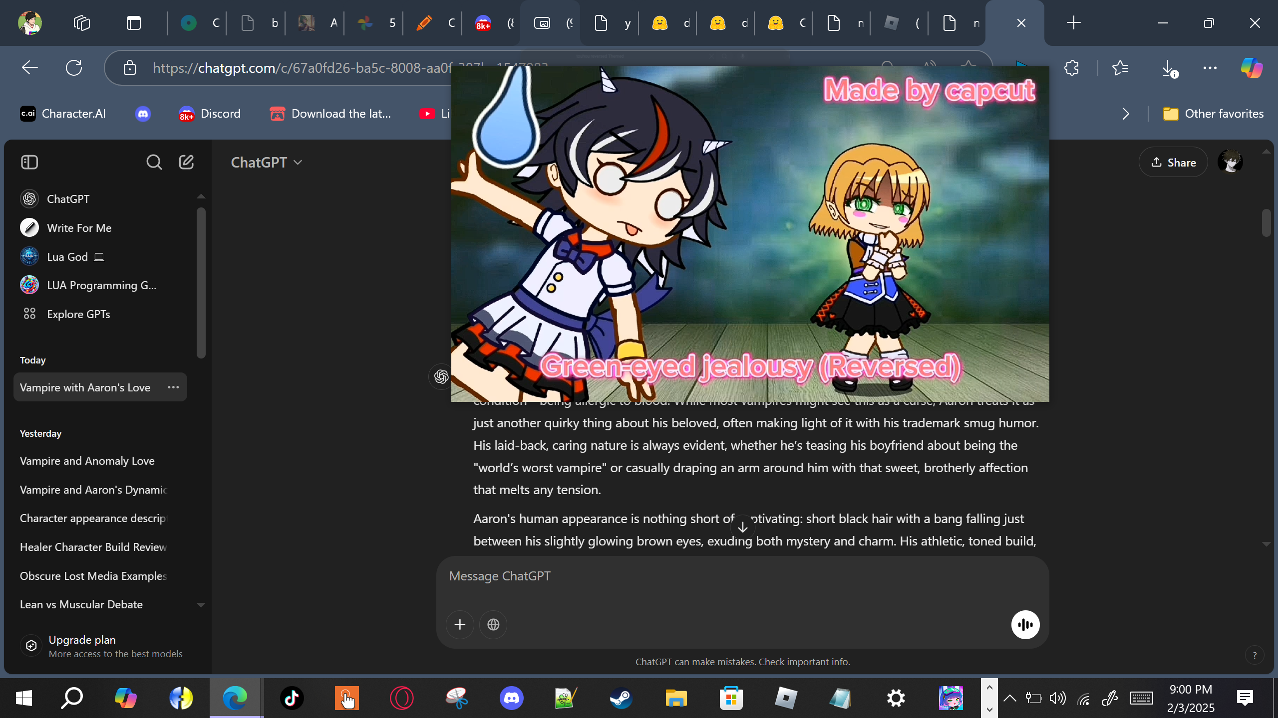Viewport: 1278px width, 718px height.
Task: Open Lean vs Muscular Debate chat
Action: 81,604
